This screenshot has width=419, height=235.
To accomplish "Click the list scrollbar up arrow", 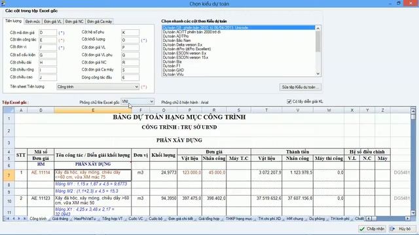I will point(318,28).
